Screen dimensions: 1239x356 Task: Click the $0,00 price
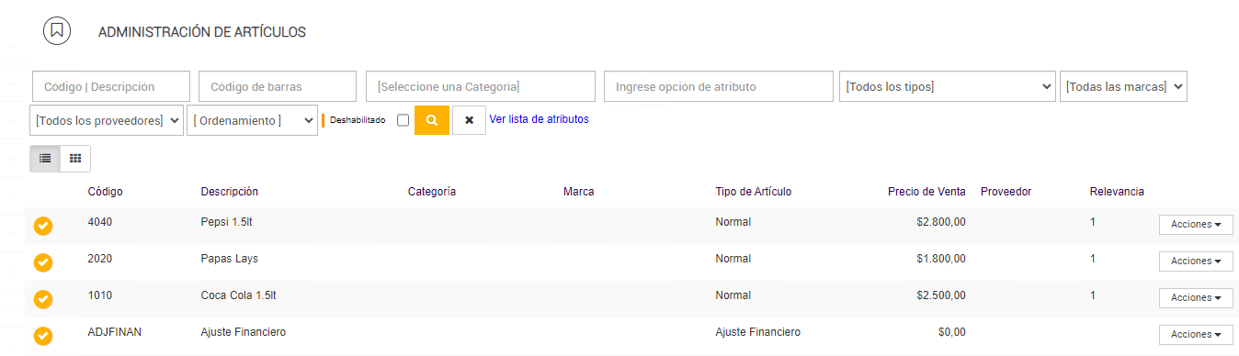952,332
